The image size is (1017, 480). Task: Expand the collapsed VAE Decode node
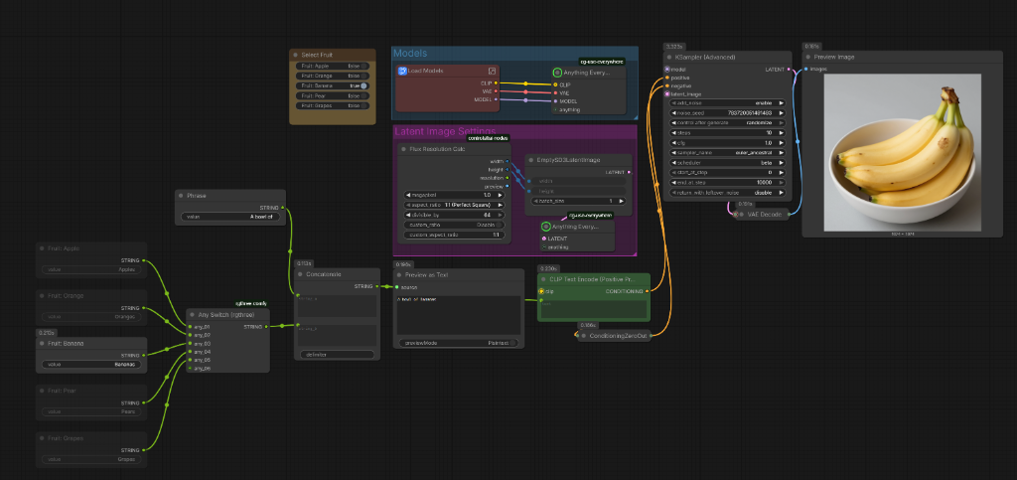pos(741,214)
